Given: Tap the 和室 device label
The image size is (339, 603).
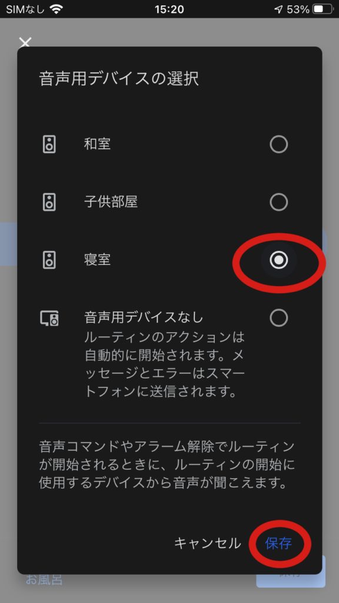Looking at the screenshot, I should coord(97,144).
